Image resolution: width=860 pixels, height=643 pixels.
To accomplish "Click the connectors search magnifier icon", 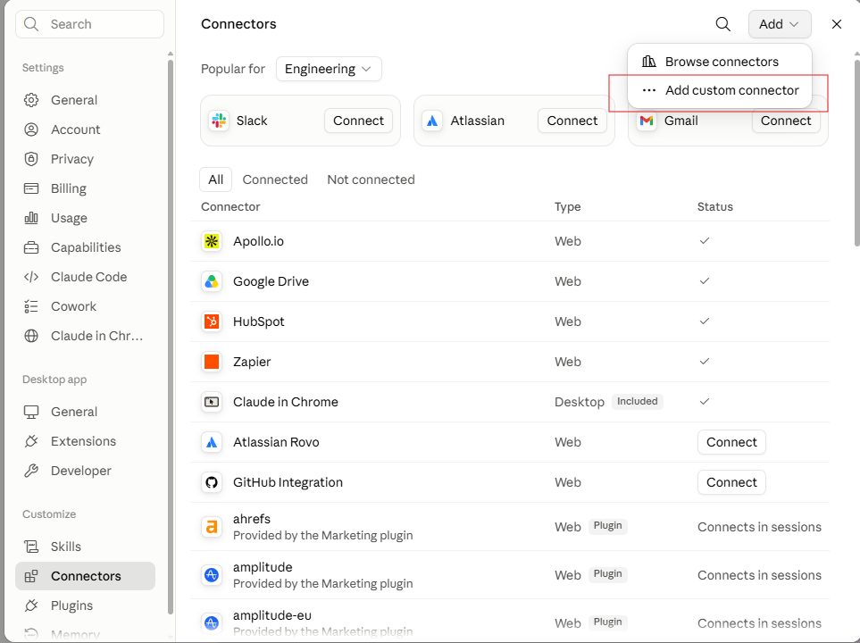I will click(x=722, y=24).
